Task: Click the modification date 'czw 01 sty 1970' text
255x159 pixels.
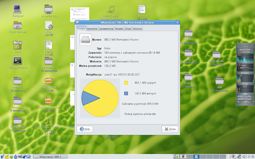Action: 122,75
